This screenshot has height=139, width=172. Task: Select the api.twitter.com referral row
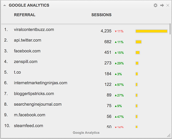pyautogui.click(x=28, y=40)
